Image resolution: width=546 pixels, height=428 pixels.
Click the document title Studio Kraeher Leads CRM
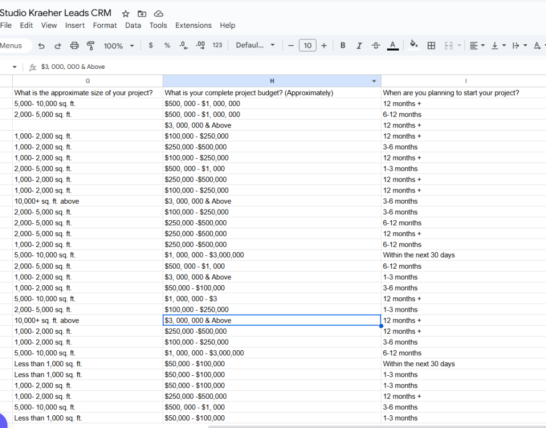55,13
